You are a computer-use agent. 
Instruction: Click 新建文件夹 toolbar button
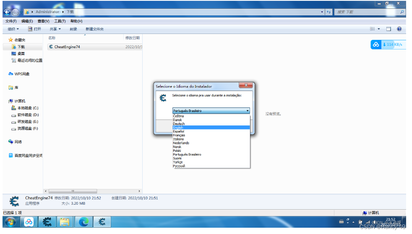click(x=94, y=29)
